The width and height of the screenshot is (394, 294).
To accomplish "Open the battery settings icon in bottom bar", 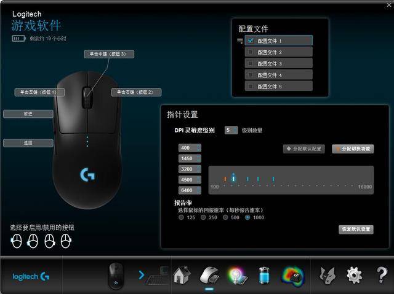I will 264,276.
